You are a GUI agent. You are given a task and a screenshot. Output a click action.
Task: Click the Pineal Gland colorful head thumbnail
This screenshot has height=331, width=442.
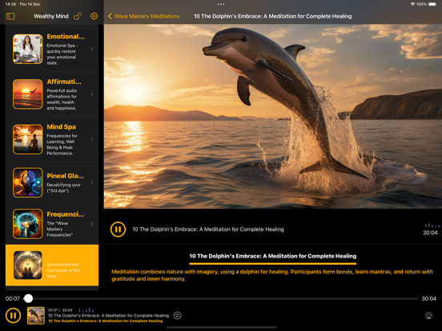click(27, 182)
